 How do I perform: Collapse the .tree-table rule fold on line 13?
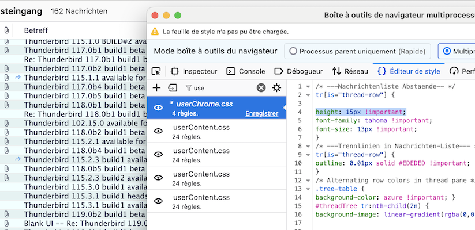tap(308, 189)
